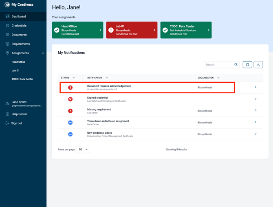Click the download notifications icon button
This screenshot has height=207, width=273.
coord(258,65)
